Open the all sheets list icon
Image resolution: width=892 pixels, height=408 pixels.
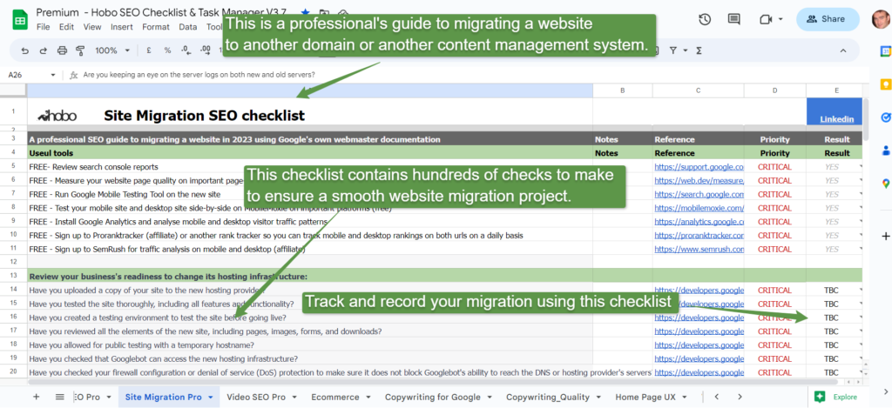[60, 397]
